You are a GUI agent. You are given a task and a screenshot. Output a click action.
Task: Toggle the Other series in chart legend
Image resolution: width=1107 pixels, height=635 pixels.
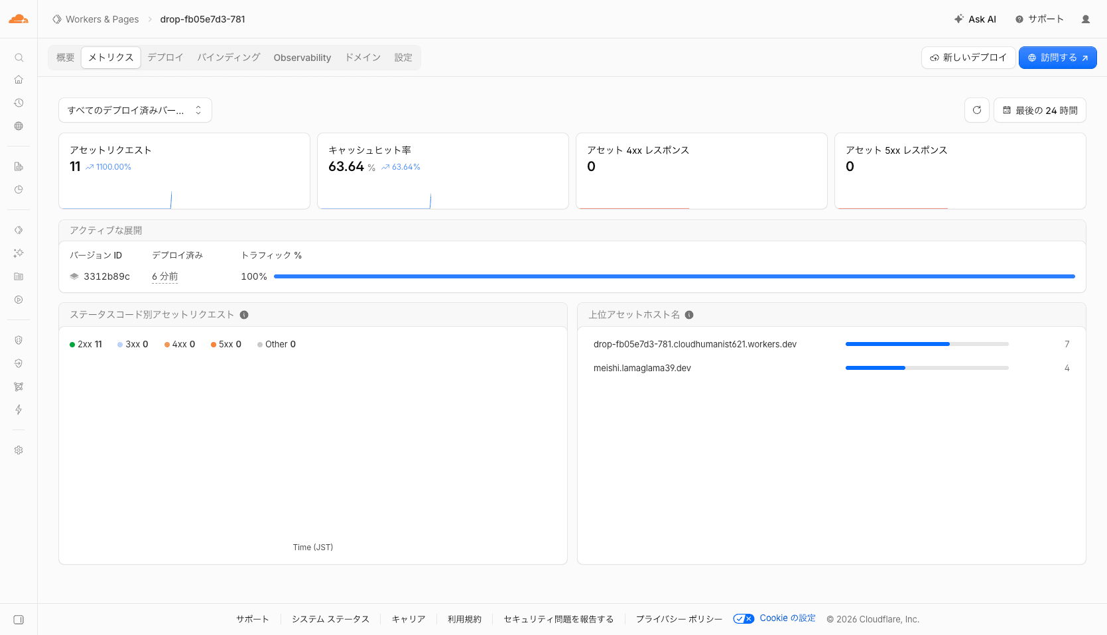coord(277,345)
